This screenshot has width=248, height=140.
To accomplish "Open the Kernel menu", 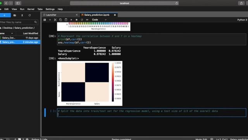I will pos(31,9).
